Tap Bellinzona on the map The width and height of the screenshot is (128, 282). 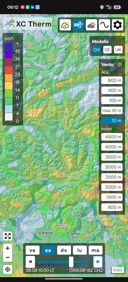(67, 175)
